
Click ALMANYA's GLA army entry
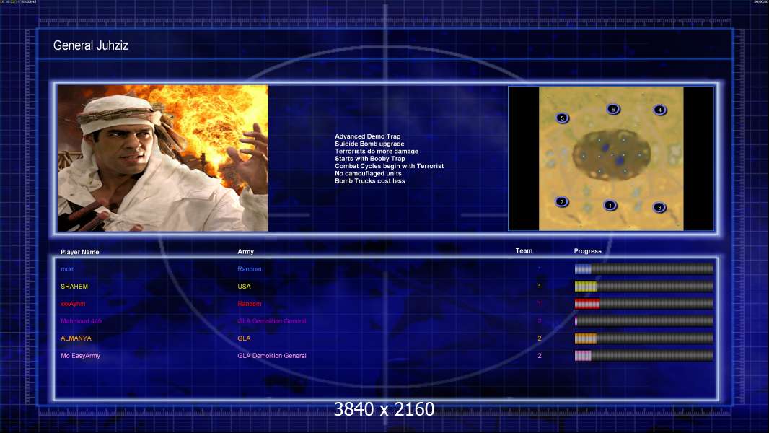(244, 338)
